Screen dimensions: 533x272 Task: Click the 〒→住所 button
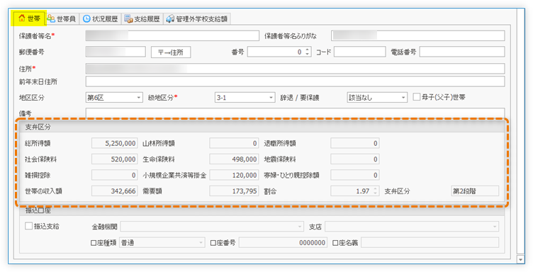coord(171,52)
